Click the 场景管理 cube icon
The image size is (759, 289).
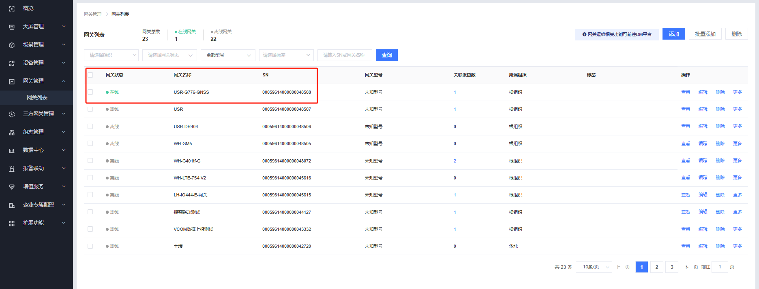(x=12, y=45)
